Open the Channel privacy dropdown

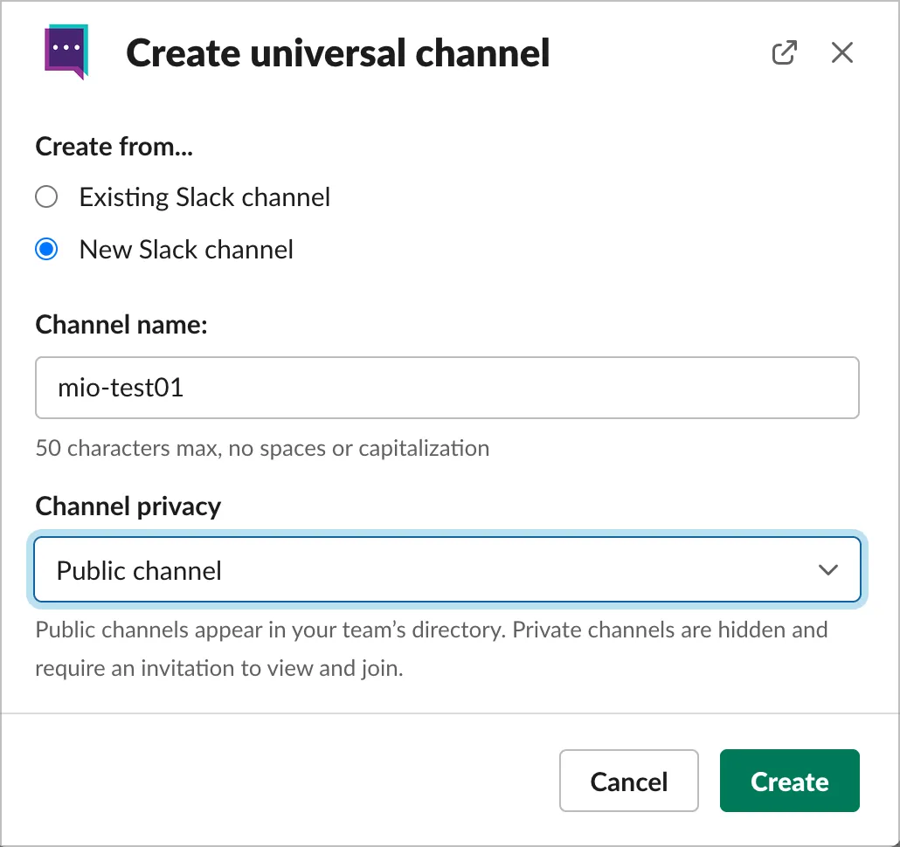pyautogui.click(x=447, y=570)
